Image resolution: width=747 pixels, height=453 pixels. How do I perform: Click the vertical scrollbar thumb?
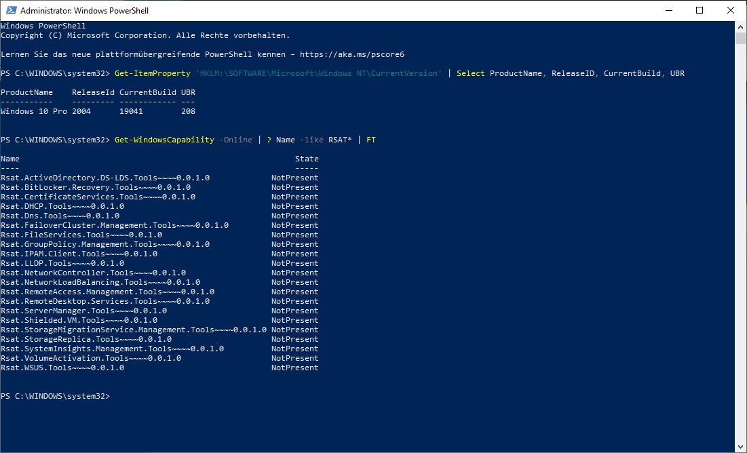click(x=741, y=38)
